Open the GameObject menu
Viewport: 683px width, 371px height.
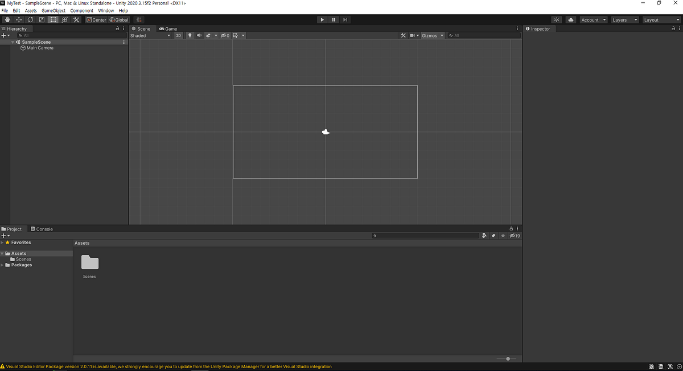[54, 10]
